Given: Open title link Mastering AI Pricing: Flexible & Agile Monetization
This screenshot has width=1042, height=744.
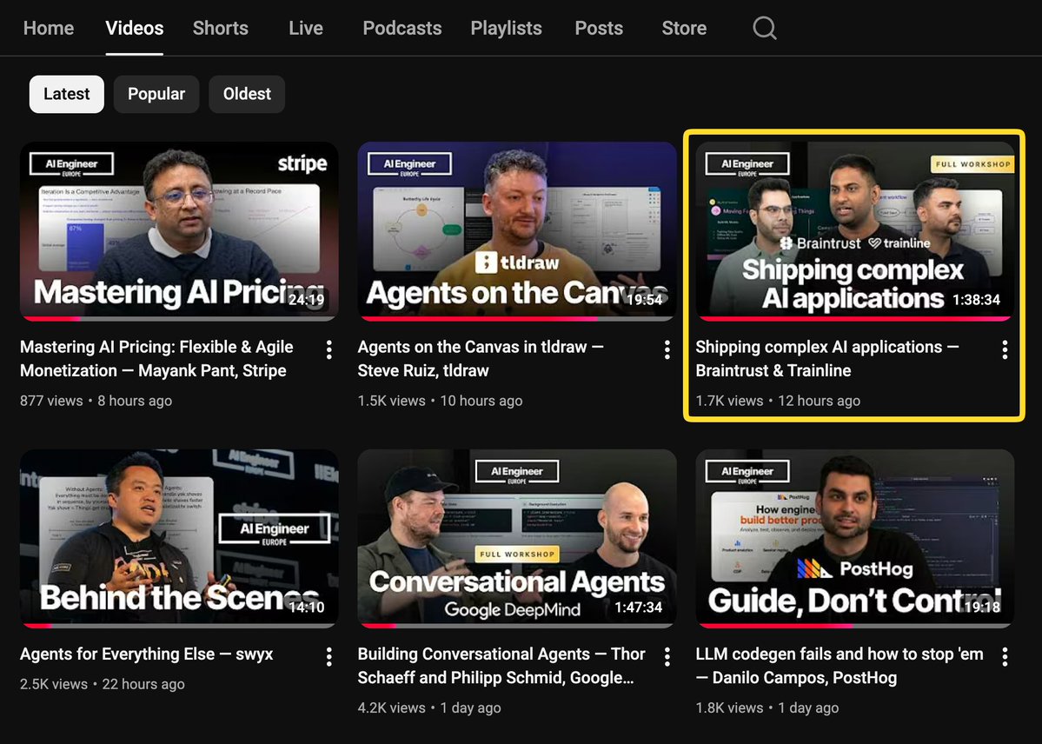Looking at the screenshot, I should click(156, 358).
